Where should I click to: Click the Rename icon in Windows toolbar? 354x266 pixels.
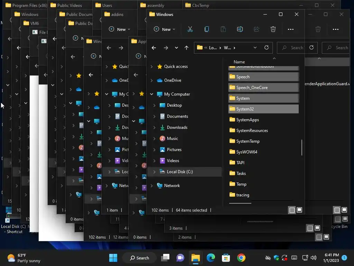(240, 29)
